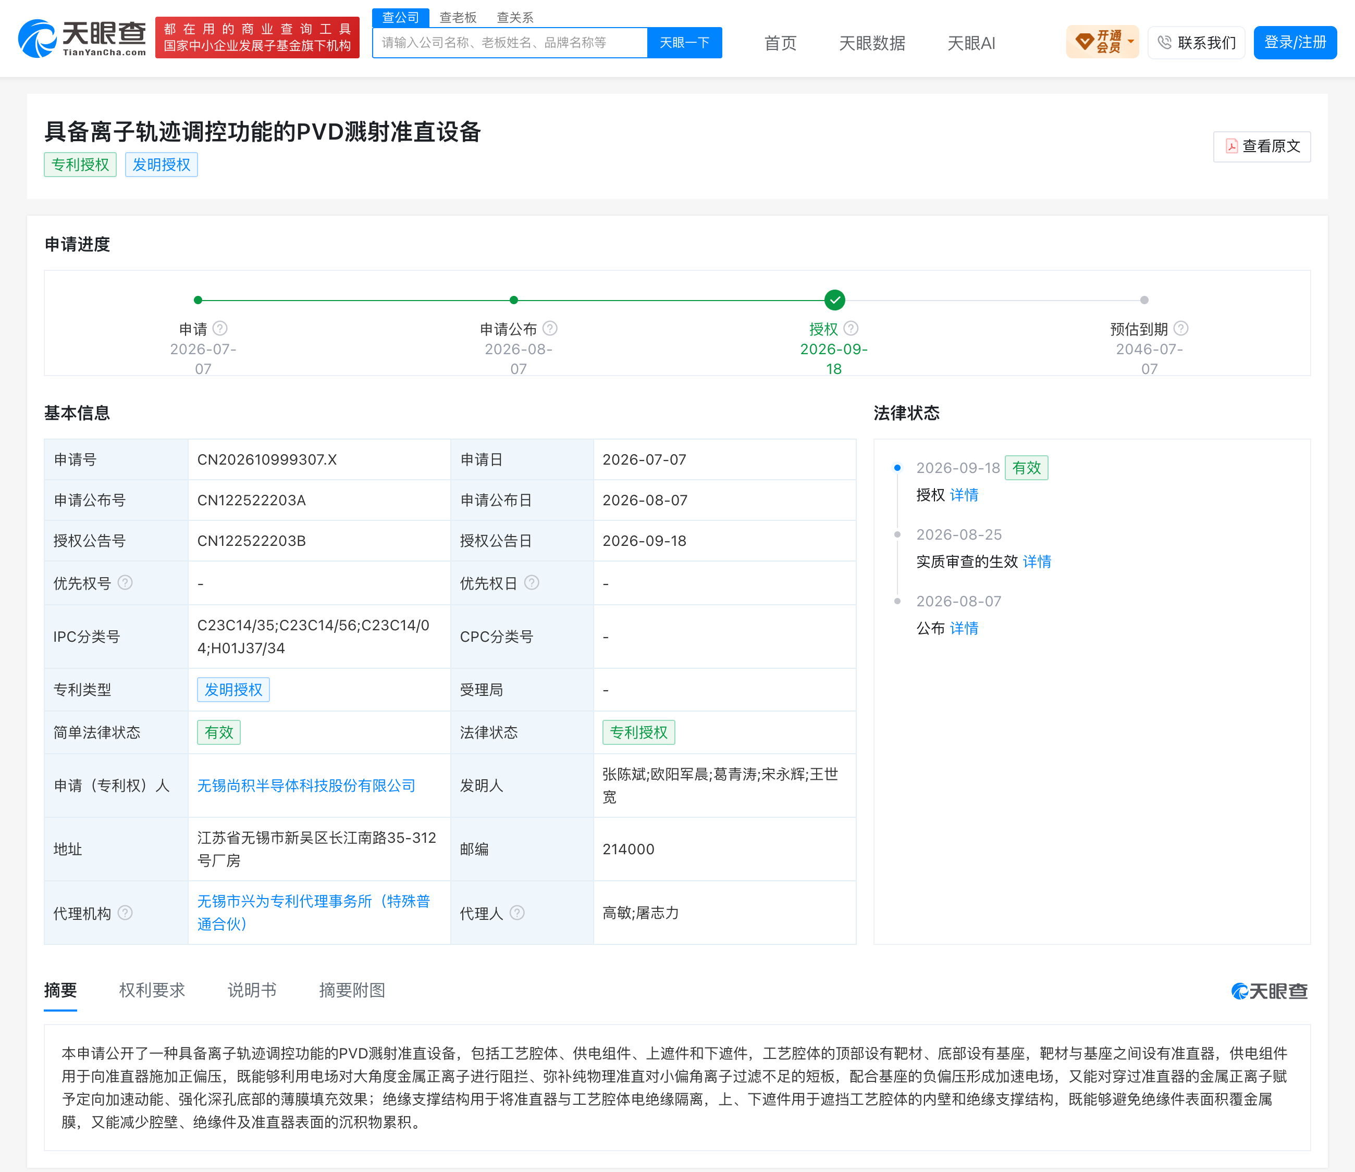Click help icon beside 代理机构

point(125,913)
